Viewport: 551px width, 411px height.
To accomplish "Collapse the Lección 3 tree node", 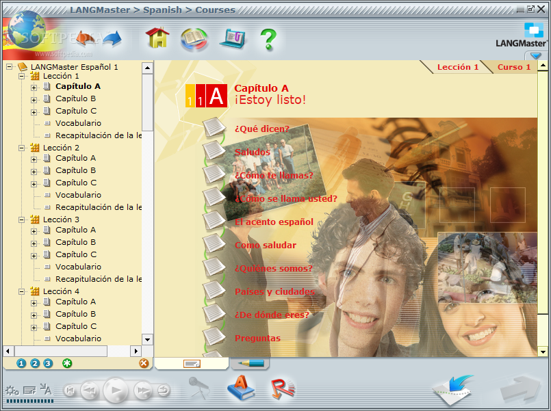I will (21, 220).
